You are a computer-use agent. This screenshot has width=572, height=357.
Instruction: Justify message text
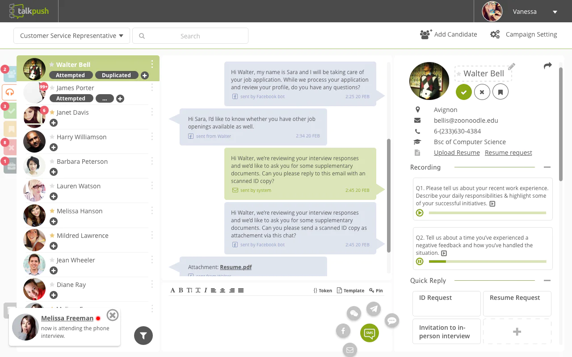pyautogui.click(x=241, y=291)
